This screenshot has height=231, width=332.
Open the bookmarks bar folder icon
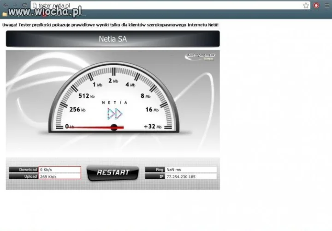click(5, 14)
